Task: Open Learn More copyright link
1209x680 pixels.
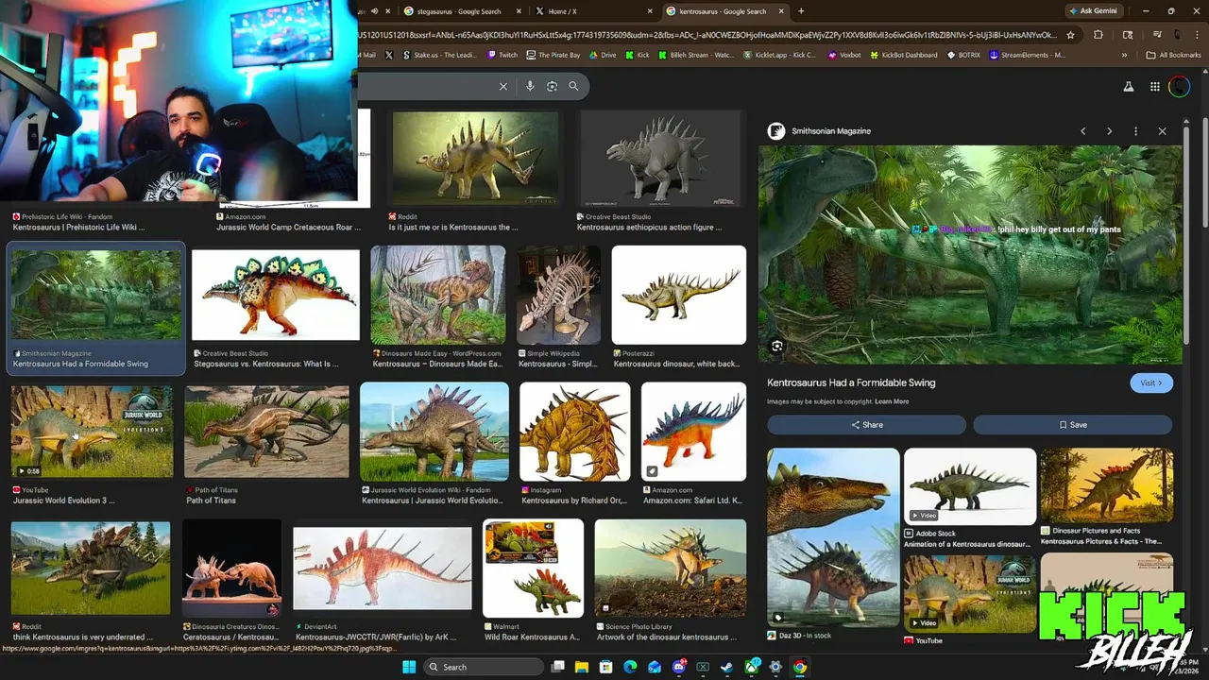Action: (x=892, y=401)
